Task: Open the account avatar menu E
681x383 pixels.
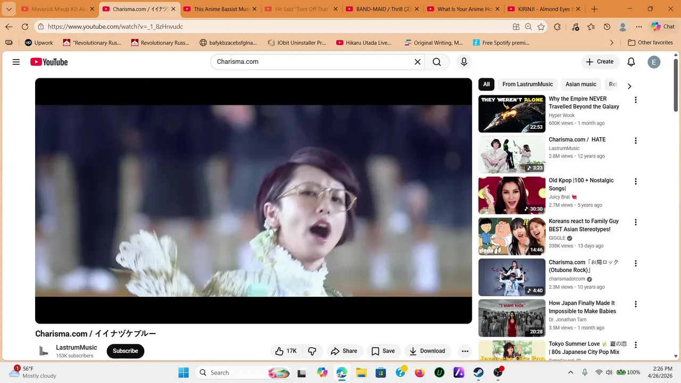Action: (654, 62)
